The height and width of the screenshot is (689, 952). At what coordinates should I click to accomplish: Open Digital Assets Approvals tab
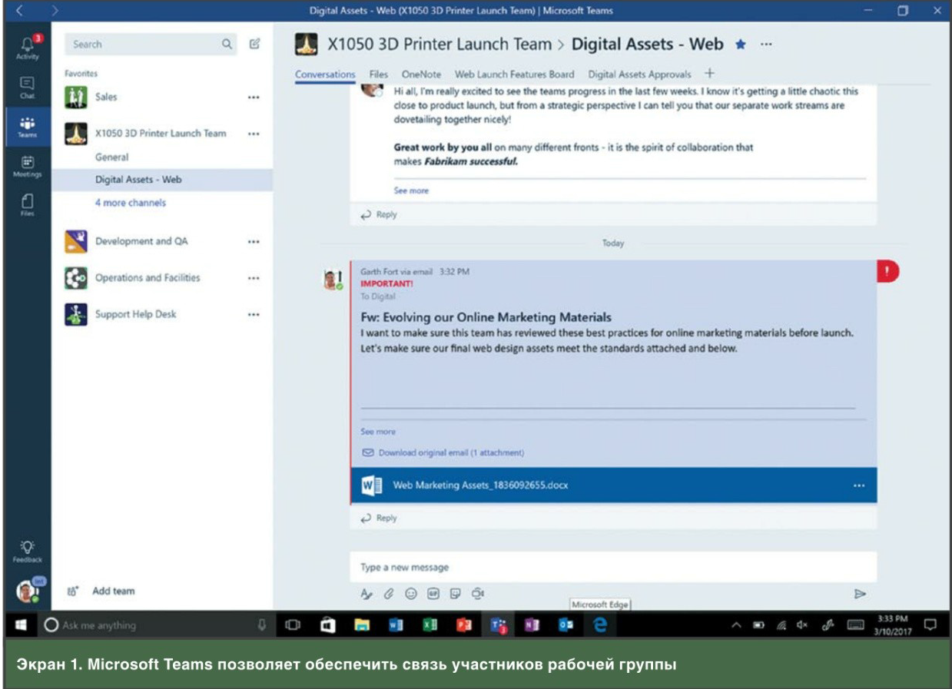pyautogui.click(x=640, y=75)
